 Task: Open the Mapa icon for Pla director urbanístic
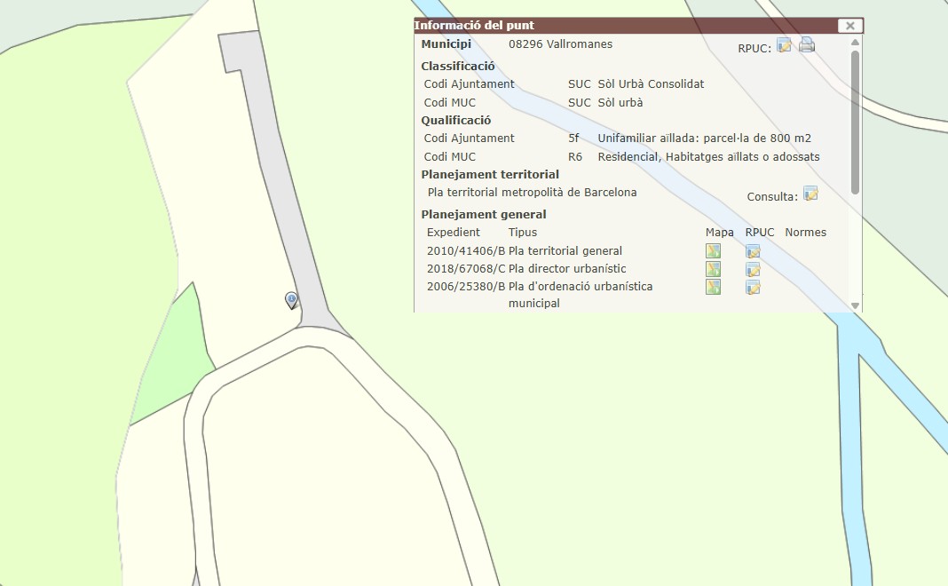click(713, 269)
